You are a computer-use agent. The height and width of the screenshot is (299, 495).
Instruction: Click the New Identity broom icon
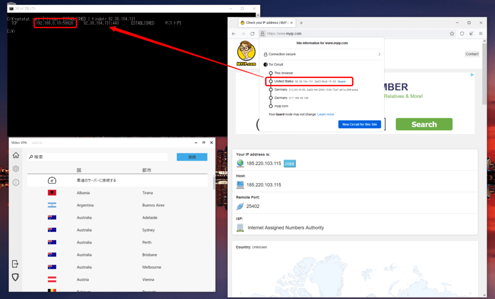point(471,34)
